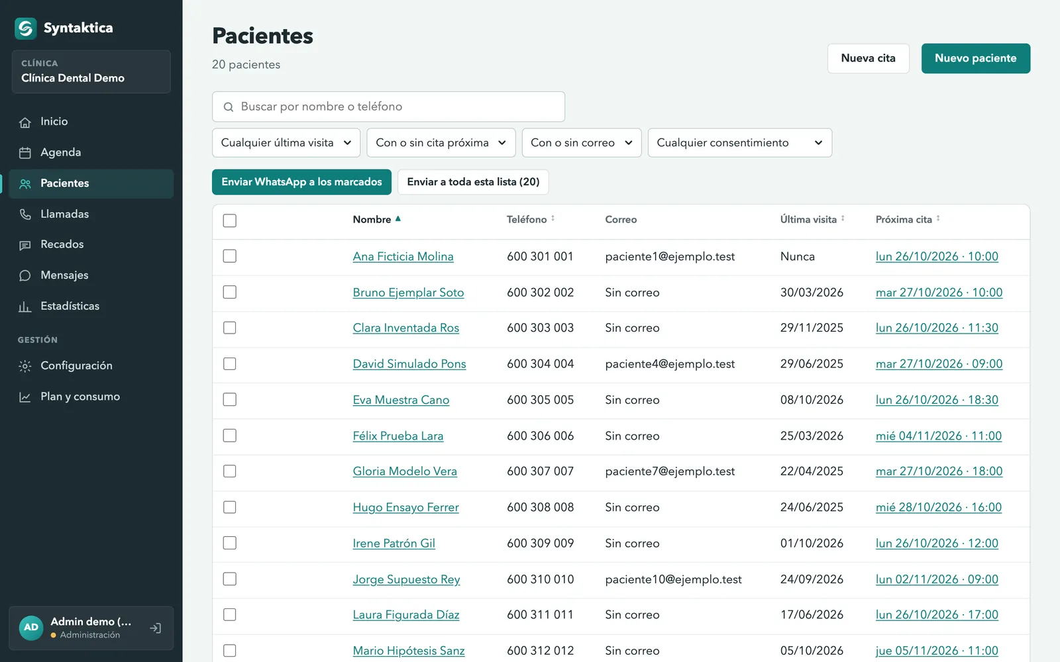Viewport: 1060px width, 662px height.
Task: Open the Con o sin cita próxima filter
Action: pyautogui.click(x=441, y=143)
